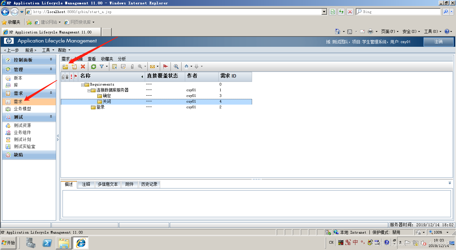
Task: Open the 缺陷 sidebar module
Action: pyautogui.click(x=29, y=155)
